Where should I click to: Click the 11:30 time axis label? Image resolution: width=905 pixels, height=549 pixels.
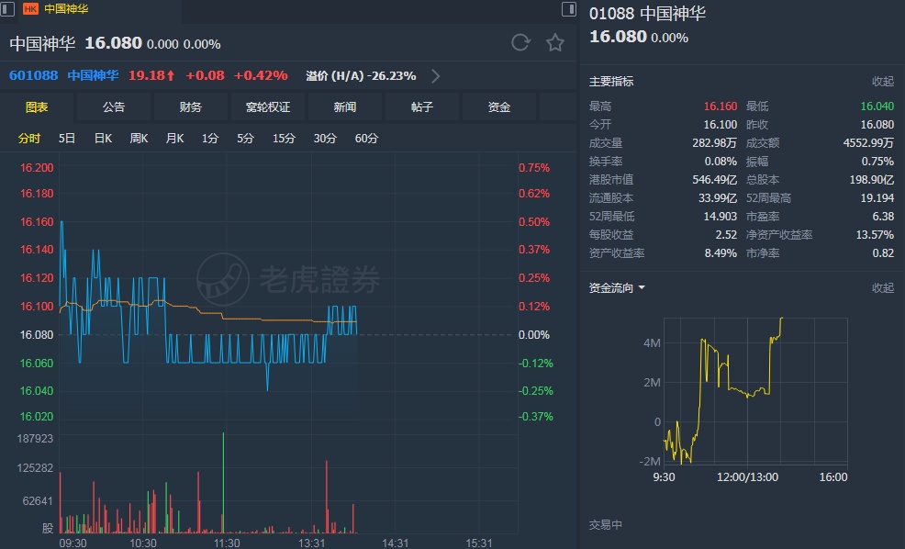tap(227, 543)
